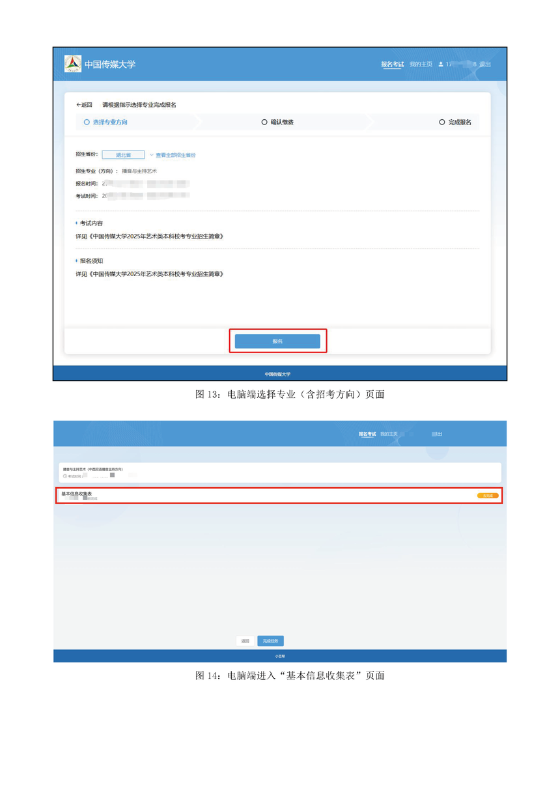The image size is (560, 792).
Task: Click 考试内容 section heading
Action: click(91, 223)
